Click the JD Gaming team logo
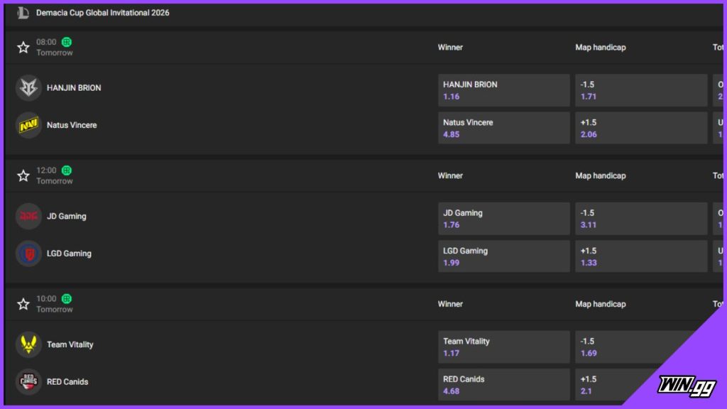The height and width of the screenshot is (409, 727). point(28,216)
